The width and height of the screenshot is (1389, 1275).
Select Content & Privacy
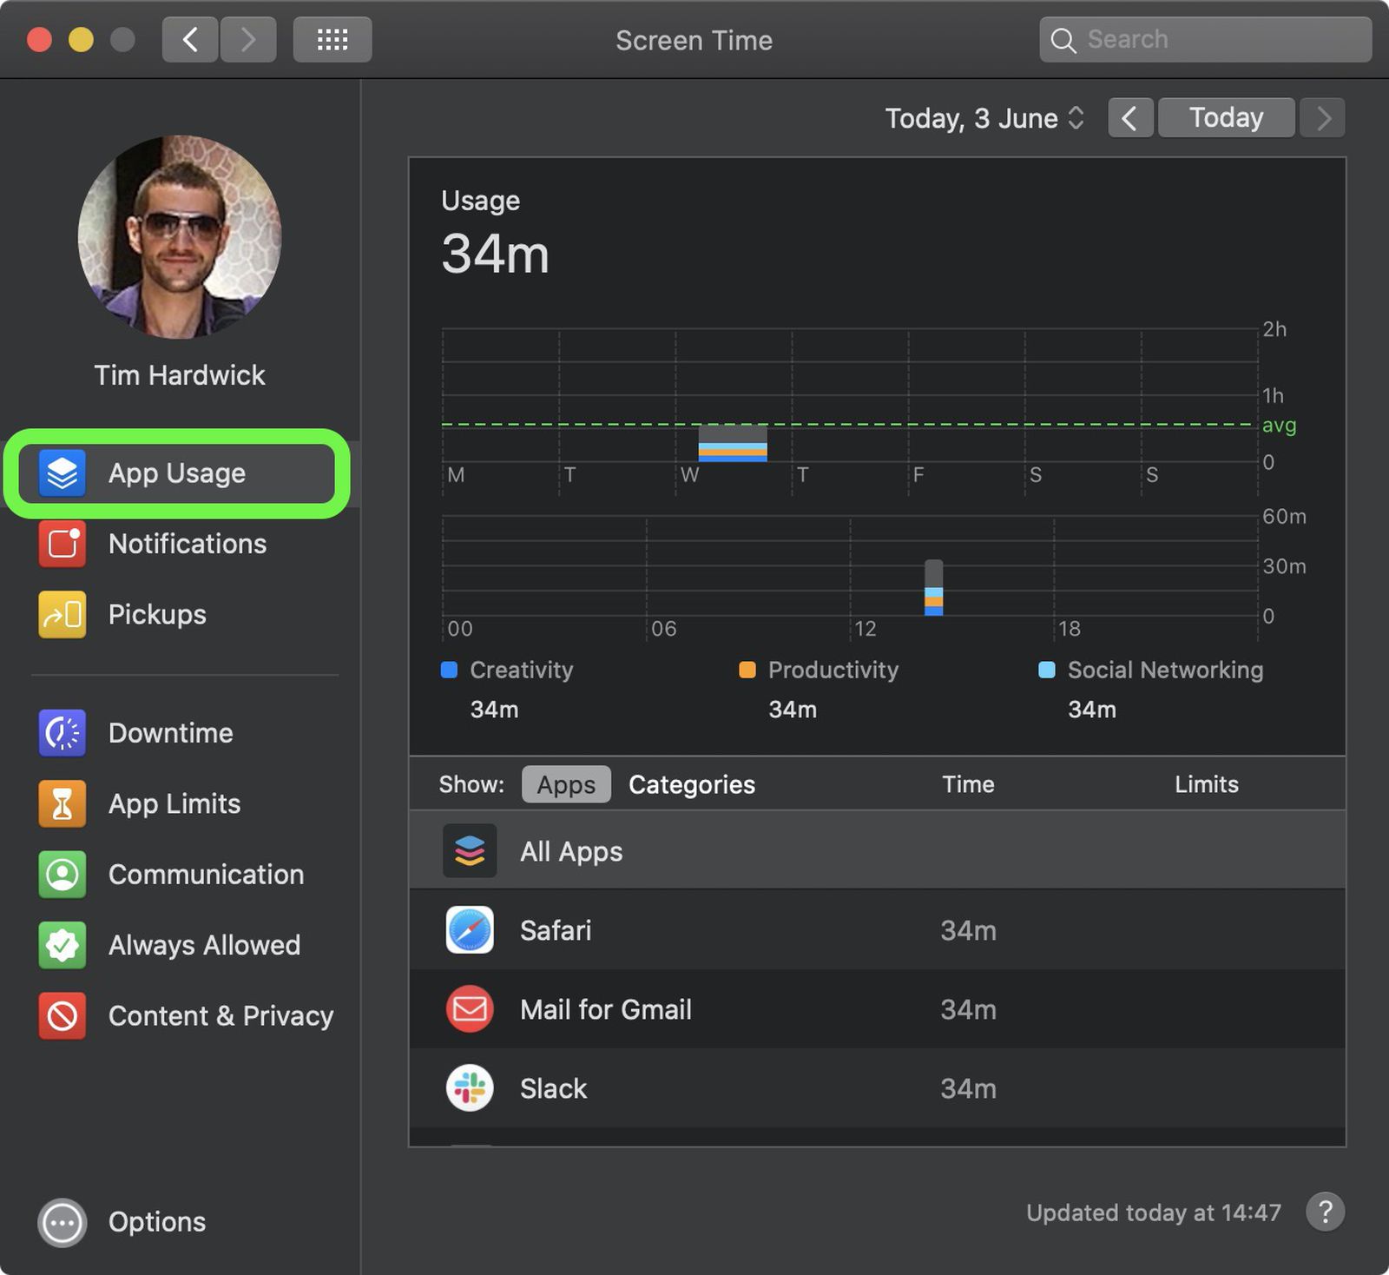click(221, 1016)
